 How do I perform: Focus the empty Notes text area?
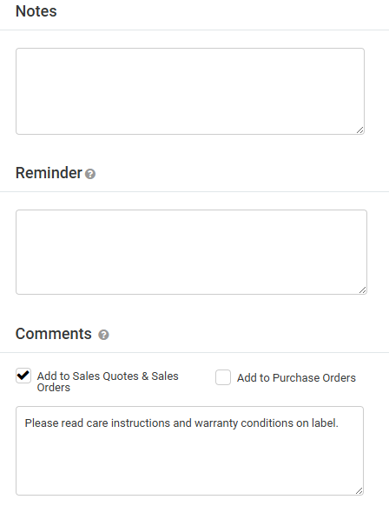190,91
